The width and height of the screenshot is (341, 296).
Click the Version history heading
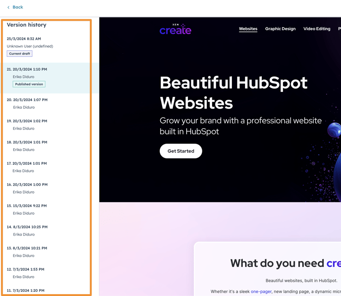click(27, 25)
